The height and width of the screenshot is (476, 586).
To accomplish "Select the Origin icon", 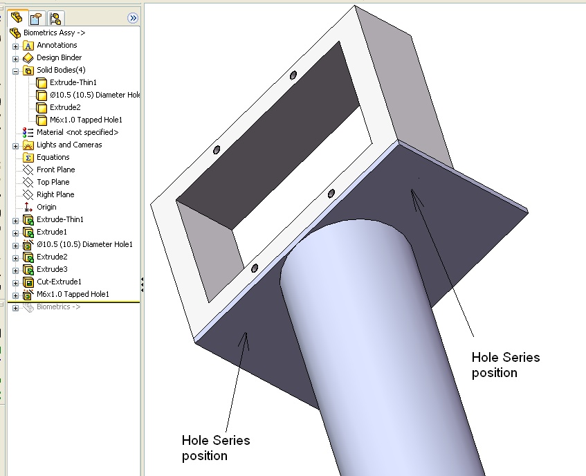I will coord(28,208).
